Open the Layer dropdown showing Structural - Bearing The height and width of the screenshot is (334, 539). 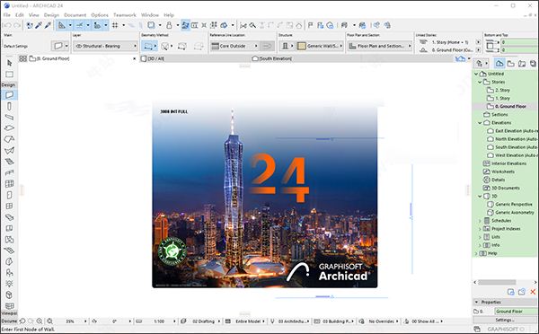(105, 46)
